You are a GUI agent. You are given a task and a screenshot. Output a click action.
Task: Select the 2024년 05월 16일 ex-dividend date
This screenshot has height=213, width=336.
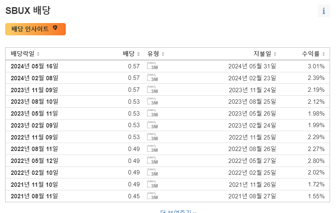[x=35, y=66]
